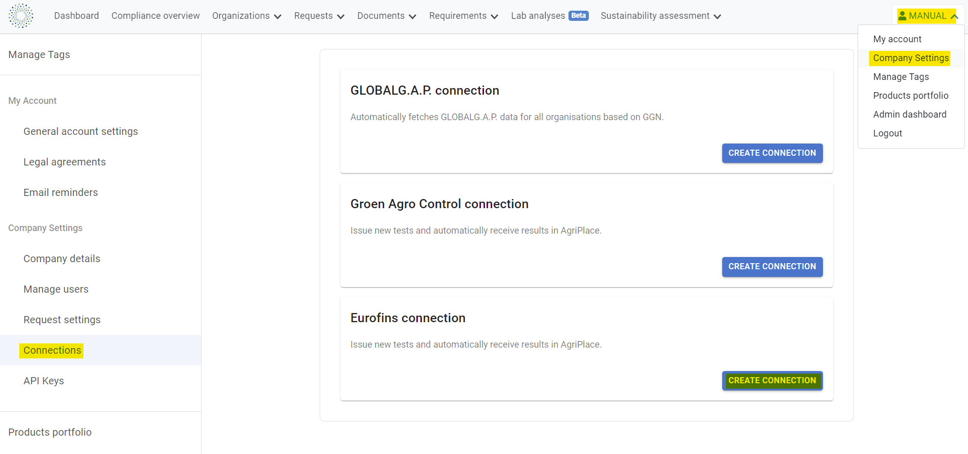This screenshot has width=968, height=454.
Task: Select Company Settings in user menu
Action: [911, 58]
